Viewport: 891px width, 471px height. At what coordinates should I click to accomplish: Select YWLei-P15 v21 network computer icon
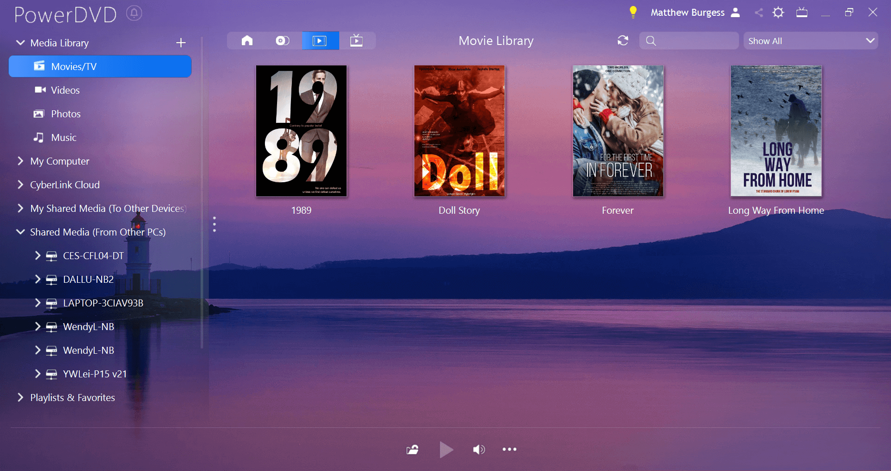click(x=52, y=375)
